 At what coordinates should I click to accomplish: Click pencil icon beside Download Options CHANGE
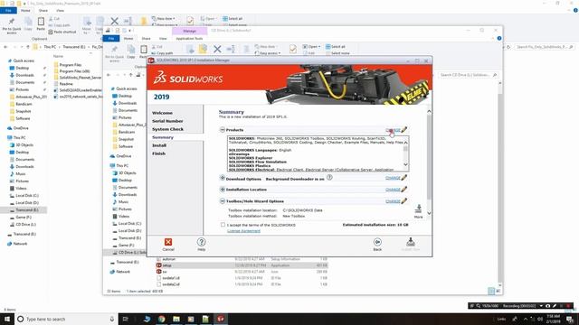click(404, 178)
